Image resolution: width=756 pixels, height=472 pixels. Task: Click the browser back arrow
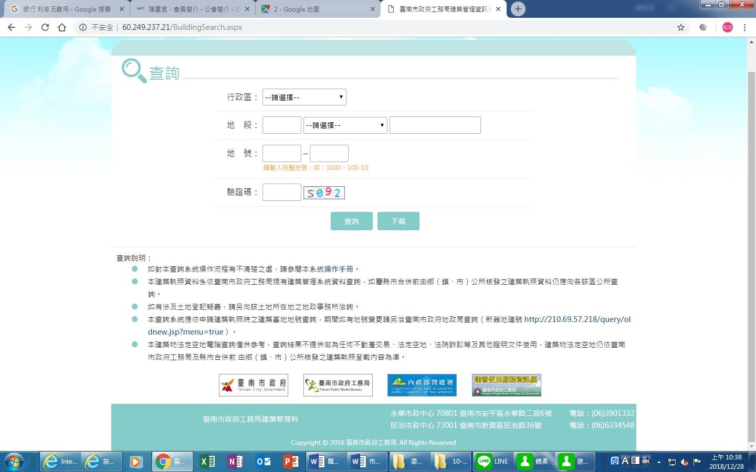12,27
